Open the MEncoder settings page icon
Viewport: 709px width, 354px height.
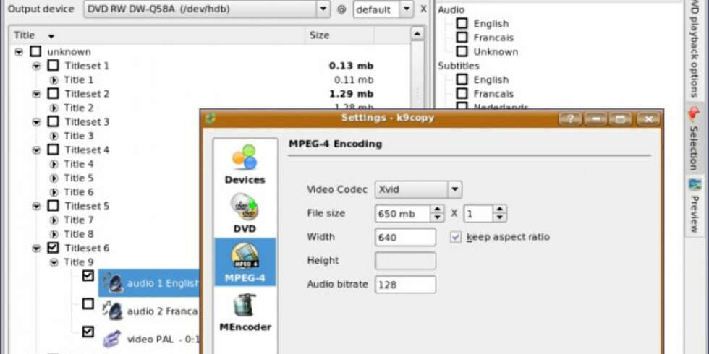click(x=245, y=305)
